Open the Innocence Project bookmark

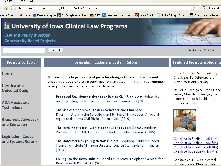[x=205, y=15]
